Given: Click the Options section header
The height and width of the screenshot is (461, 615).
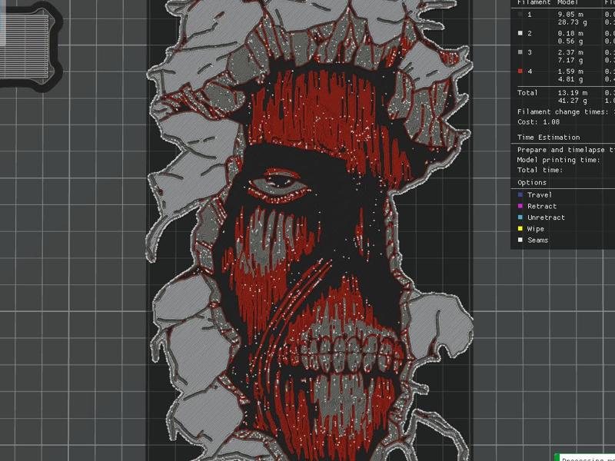Looking at the screenshot, I should [x=532, y=183].
